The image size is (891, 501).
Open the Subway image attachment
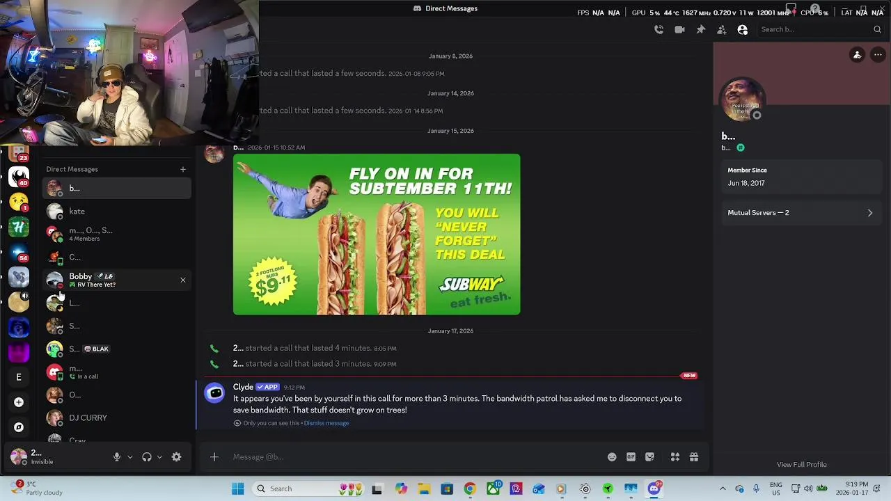coord(377,234)
